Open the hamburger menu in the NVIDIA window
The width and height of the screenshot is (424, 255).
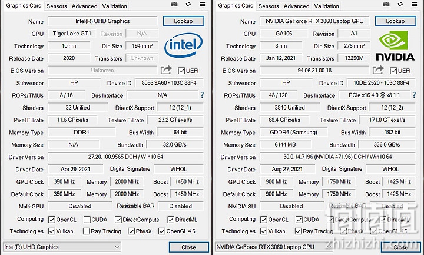pyautogui.click(x=414, y=4)
